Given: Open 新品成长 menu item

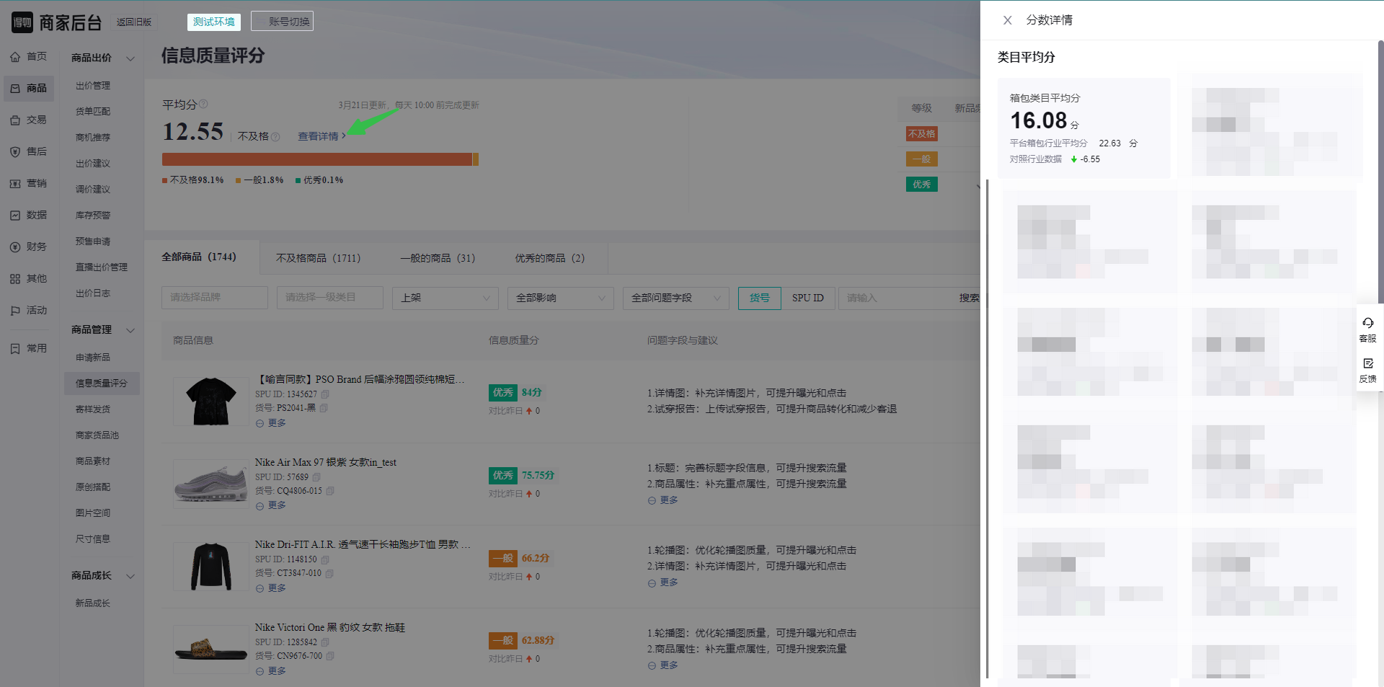Looking at the screenshot, I should [93, 603].
